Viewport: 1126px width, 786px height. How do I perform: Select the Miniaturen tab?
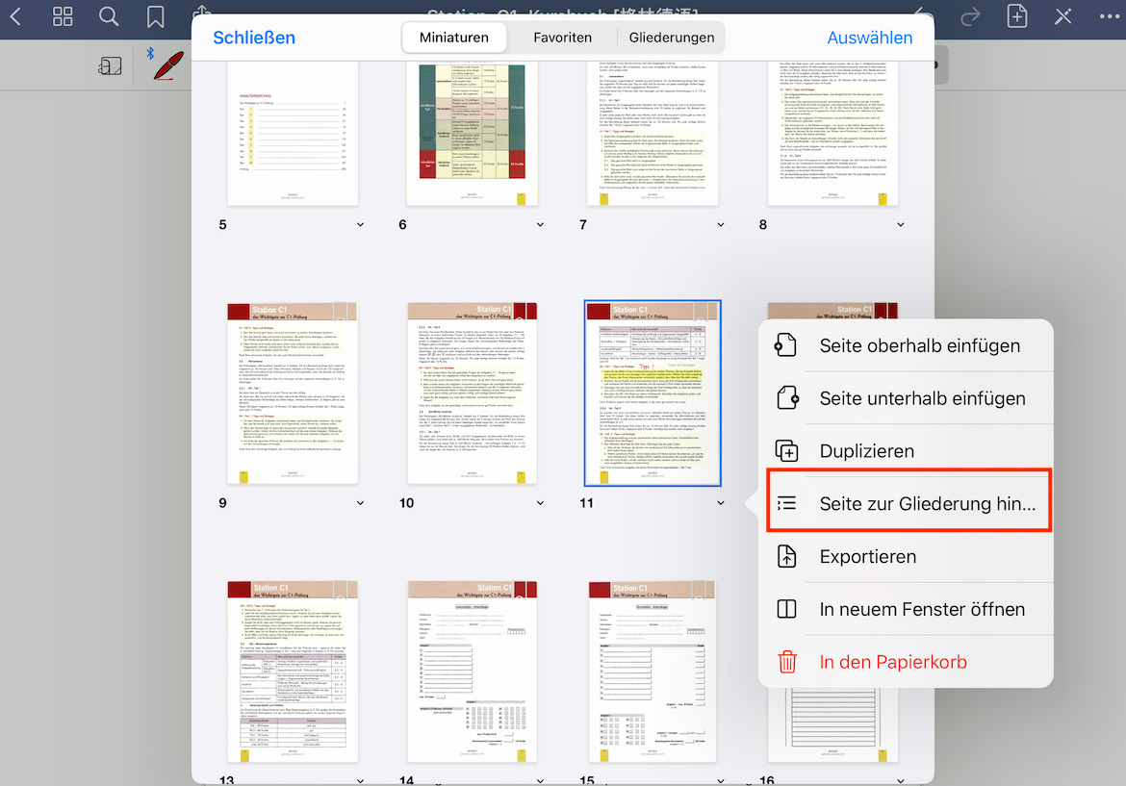[x=454, y=38]
